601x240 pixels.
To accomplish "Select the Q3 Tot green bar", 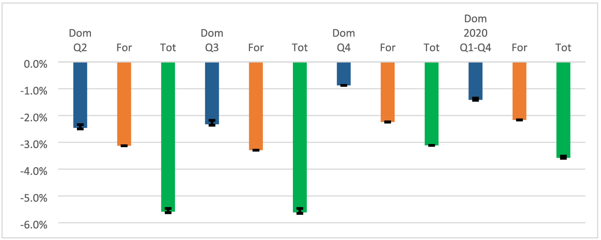I will pos(300,137).
